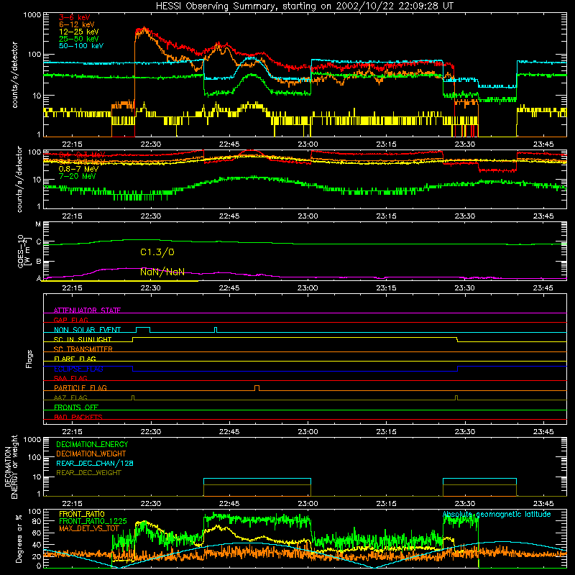Click the 'DECIMATION ENERGY or weight' axis label
The width and height of the screenshot is (575, 575).
(11, 466)
